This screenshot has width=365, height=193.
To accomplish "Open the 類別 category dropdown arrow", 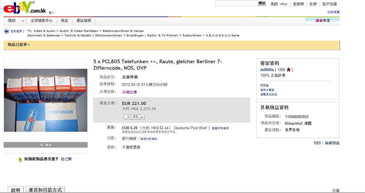I will [23, 21].
